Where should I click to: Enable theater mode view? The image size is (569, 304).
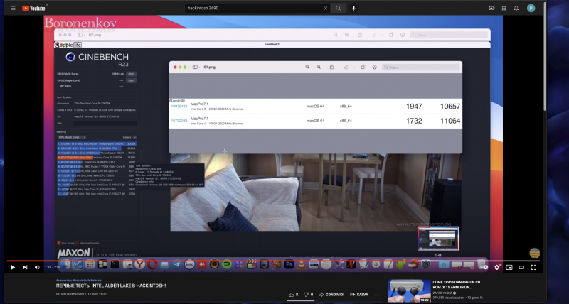click(521, 267)
